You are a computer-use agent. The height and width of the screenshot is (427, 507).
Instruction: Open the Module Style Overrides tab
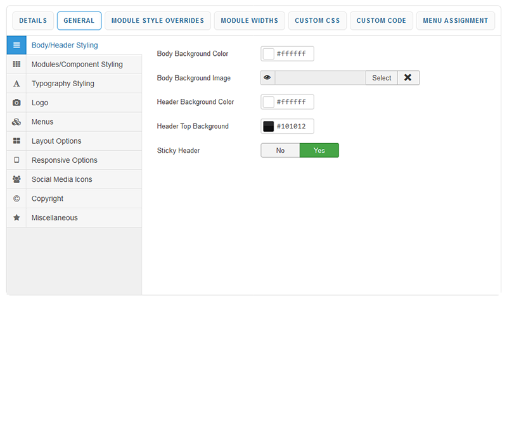(x=157, y=21)
